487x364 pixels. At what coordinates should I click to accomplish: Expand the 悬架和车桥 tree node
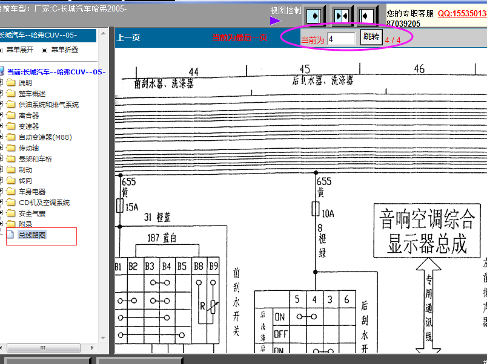click(x=1, y=158)
